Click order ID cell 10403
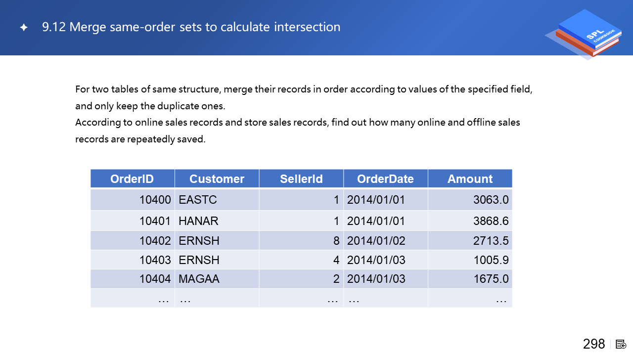The width and height of the screenshot is (633, 356). (155, 260)
